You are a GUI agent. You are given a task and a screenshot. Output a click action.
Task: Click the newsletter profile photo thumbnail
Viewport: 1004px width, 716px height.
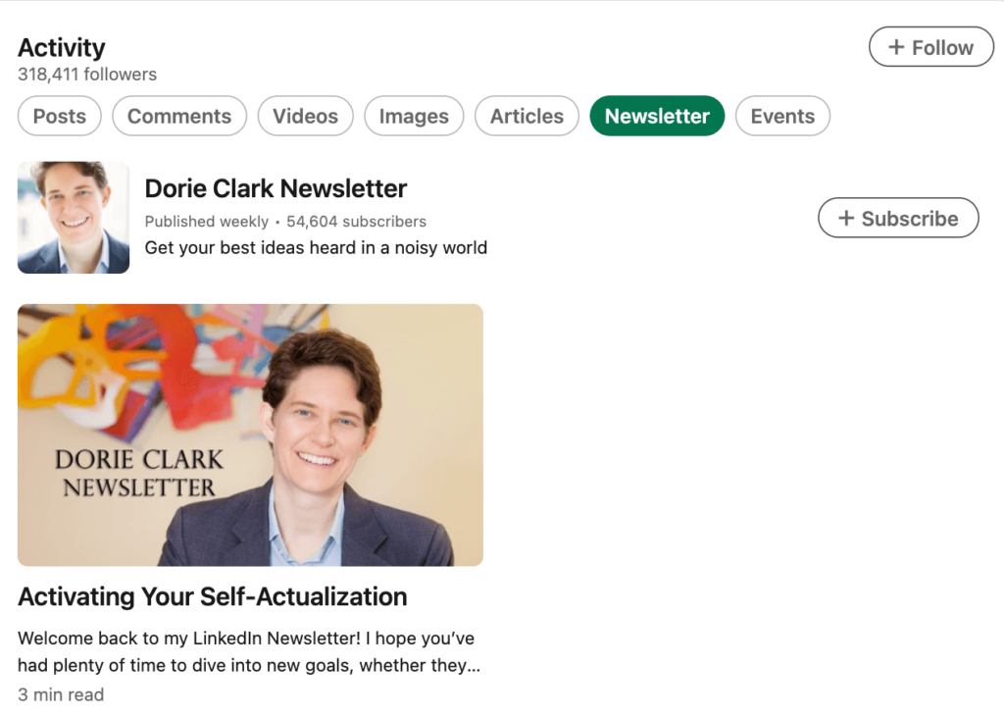pos(74,218)
